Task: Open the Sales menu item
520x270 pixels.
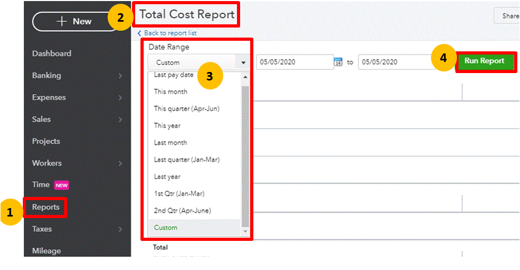Action: click(x=41, y=119)
